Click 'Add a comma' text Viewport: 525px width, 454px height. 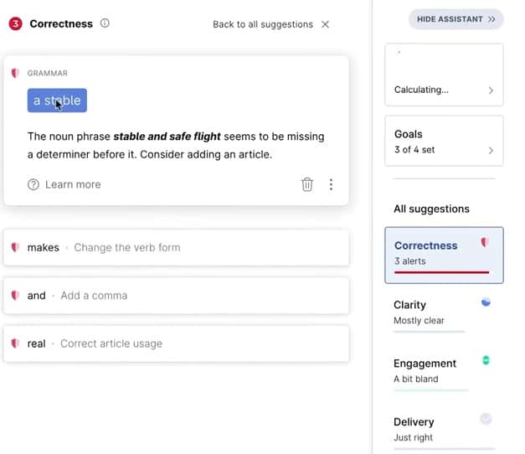pyautogui.click(x=94, y=296)
